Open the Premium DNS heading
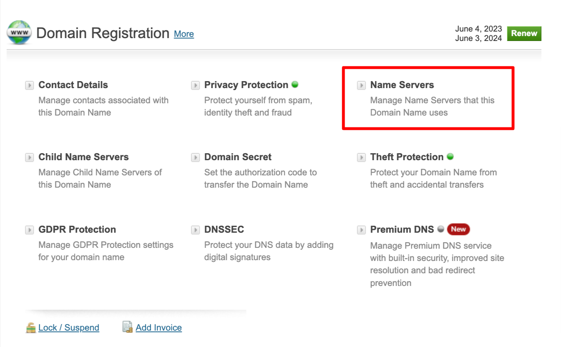 coord(402,229)
